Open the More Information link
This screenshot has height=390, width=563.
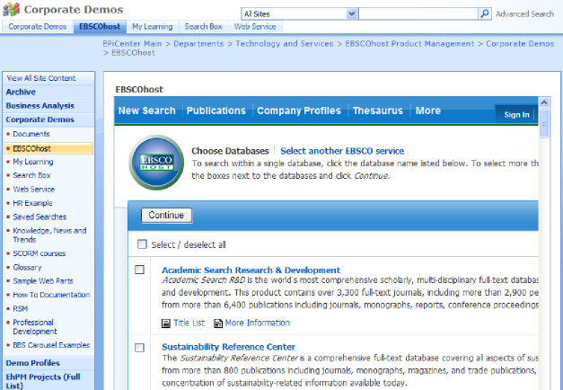tap(258, 323)
